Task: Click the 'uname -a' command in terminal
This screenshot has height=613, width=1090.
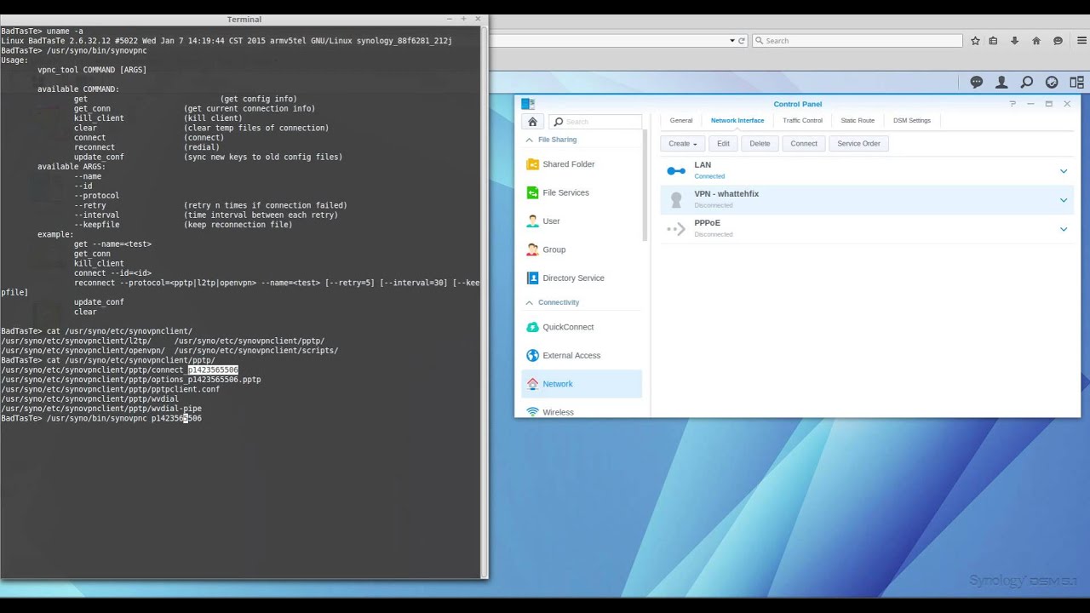Action: [65, 32]
